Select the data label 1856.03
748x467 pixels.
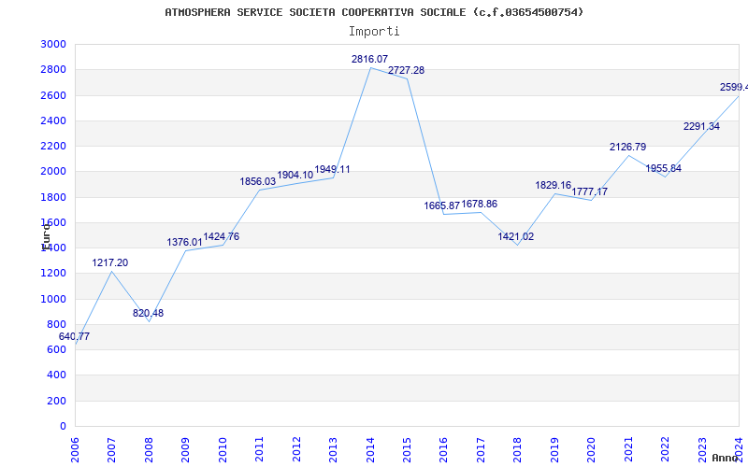(258, 181)
